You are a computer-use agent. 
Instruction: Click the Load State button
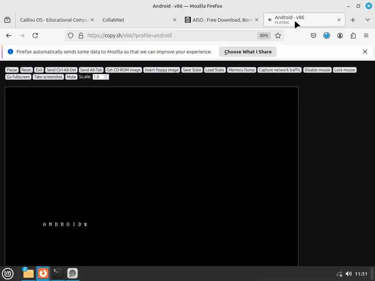pyautogui.click(x=215, y=70)
